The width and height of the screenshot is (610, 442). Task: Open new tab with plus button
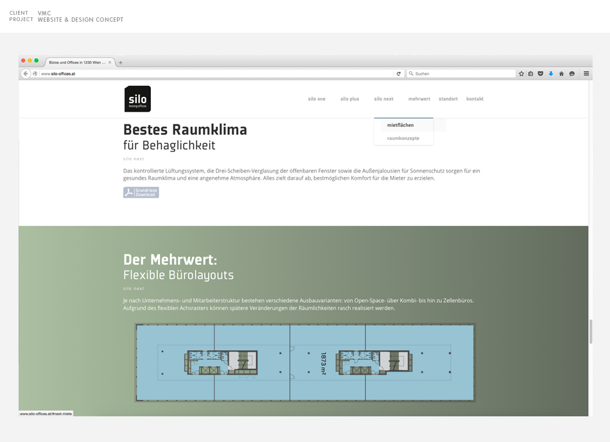point(121,63)
